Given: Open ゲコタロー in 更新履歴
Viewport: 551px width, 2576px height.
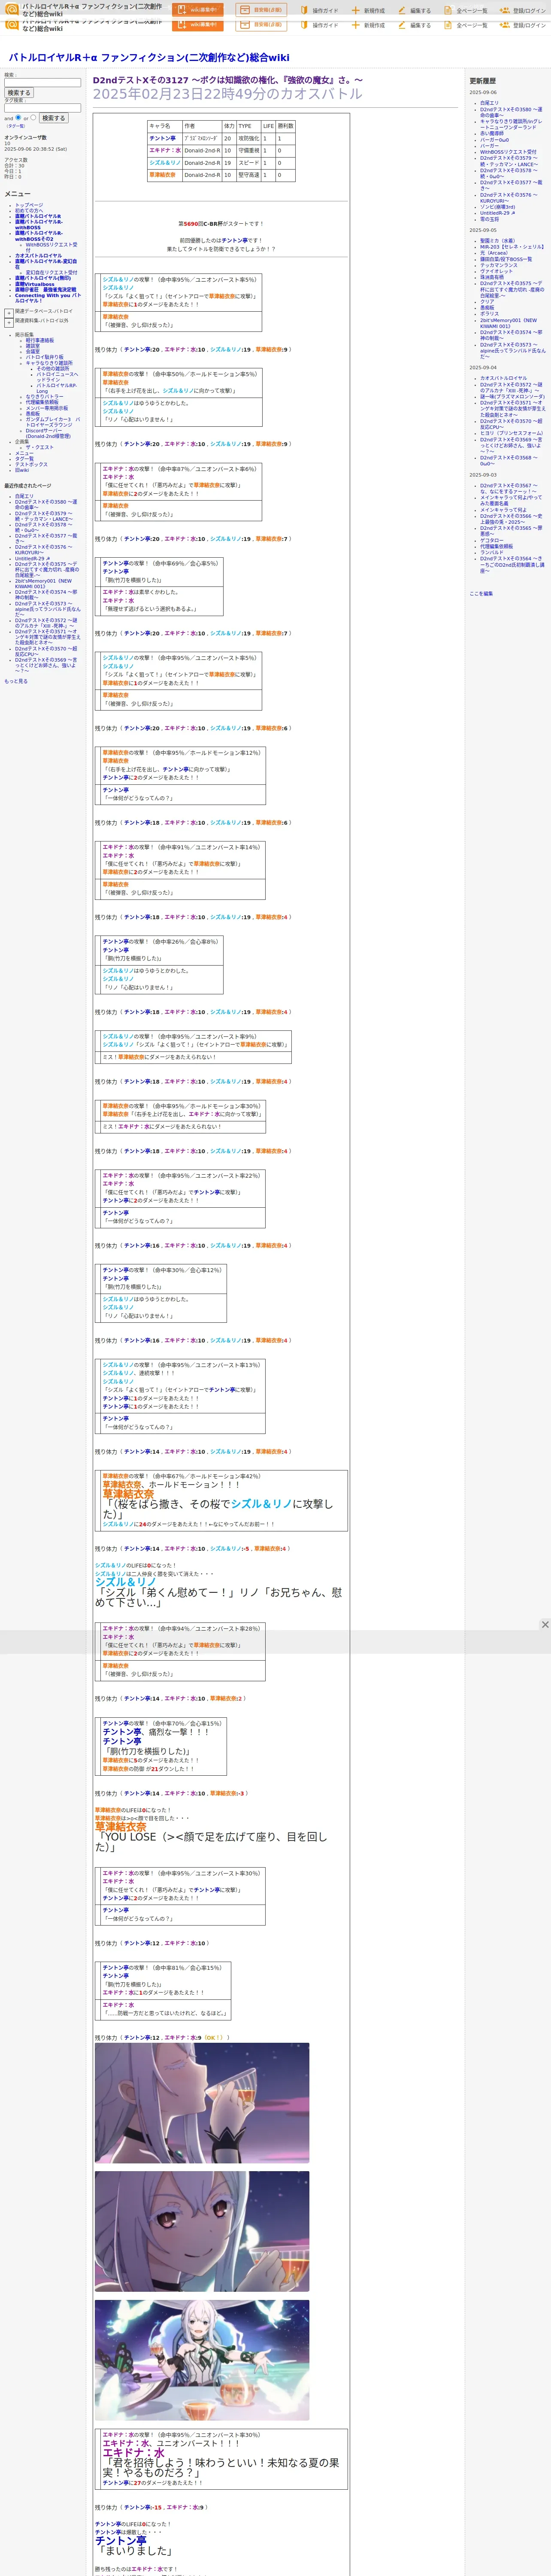Looking at the screenshot, I should pos(492,540).
